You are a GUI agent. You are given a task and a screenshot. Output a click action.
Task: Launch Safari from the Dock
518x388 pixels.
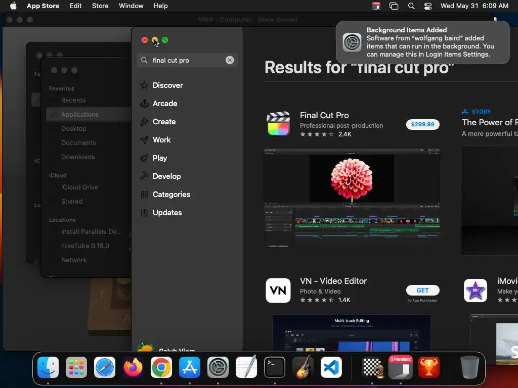click(x=105, y=367)
